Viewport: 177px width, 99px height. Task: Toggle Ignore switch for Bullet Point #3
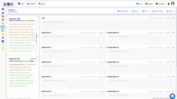(x=105, y=62)
